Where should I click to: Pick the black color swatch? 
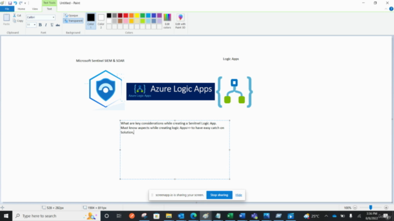[x=109, y=15]
